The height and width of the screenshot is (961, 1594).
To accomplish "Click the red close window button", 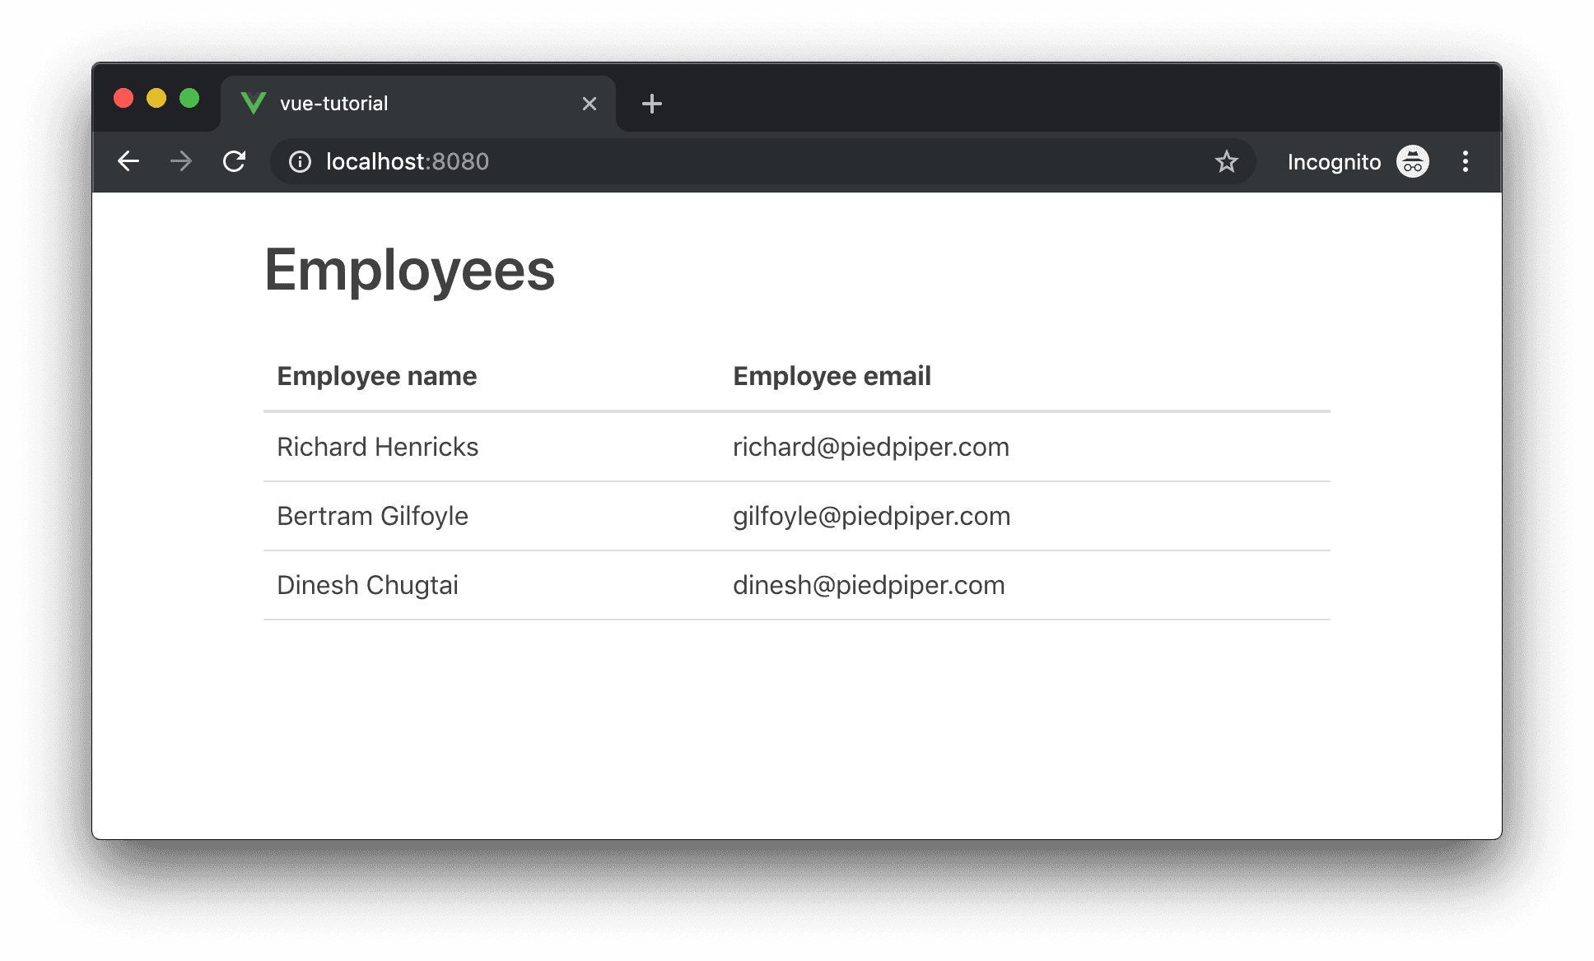I will (x=124, y=99).
